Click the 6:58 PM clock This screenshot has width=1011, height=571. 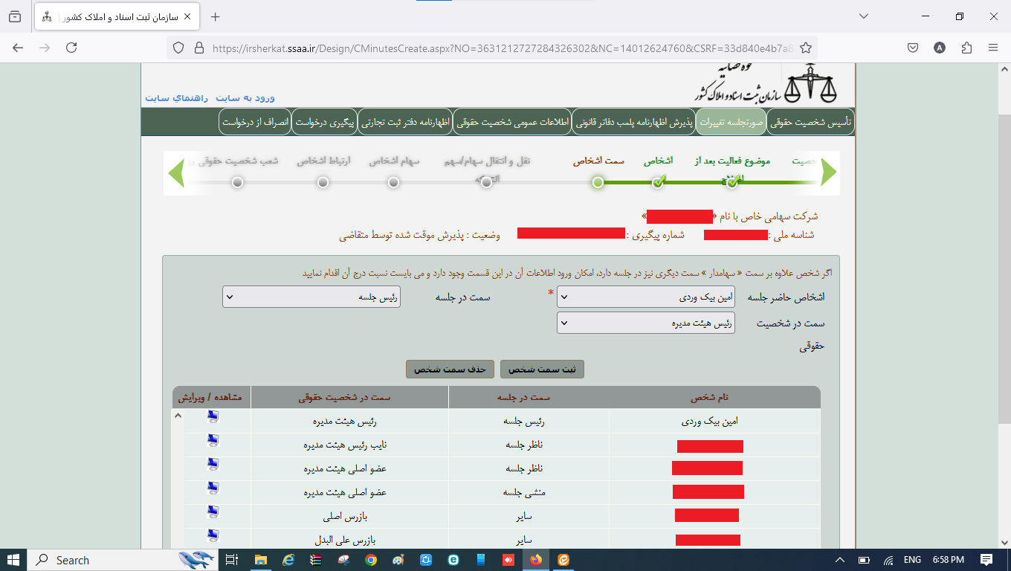[948, 560]
